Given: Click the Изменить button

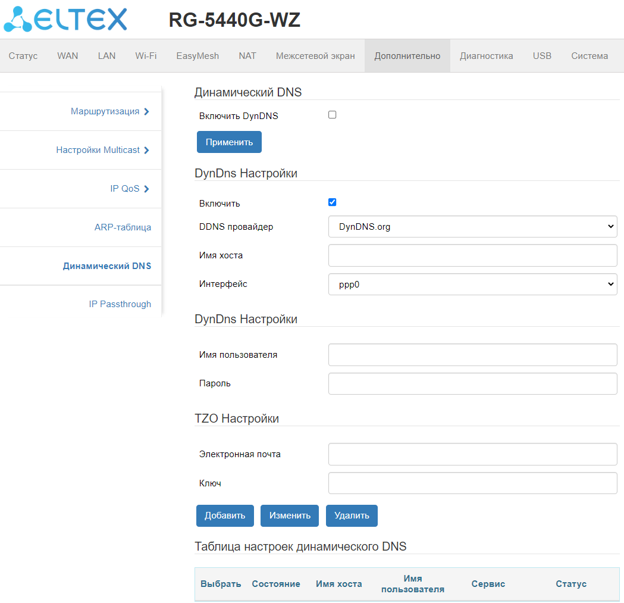Looking at the screenshot, I should click(290, 515).
